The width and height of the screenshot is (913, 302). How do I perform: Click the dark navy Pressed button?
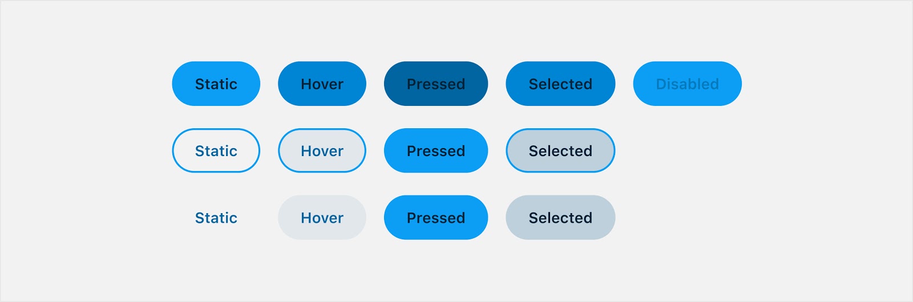(436, 84)
